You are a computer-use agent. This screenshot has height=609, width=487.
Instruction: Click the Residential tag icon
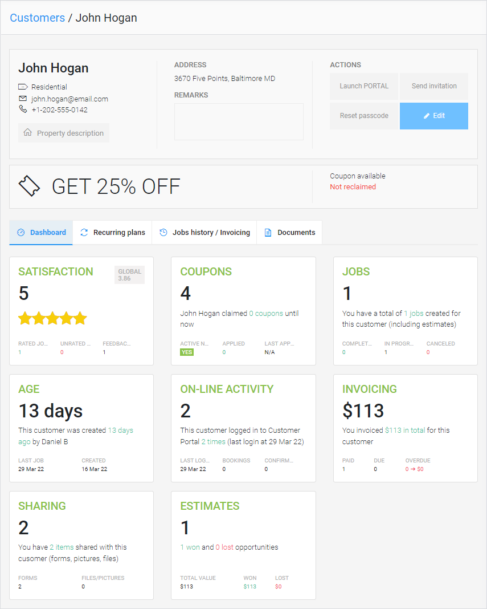pyautogui.click(x=23, y=87)
